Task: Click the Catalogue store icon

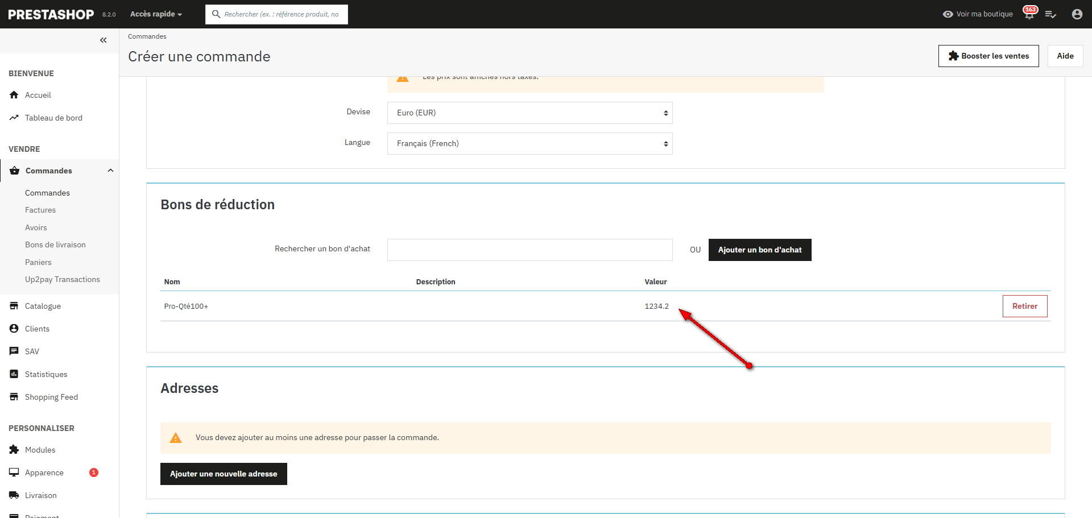Action: pos(14,306)
